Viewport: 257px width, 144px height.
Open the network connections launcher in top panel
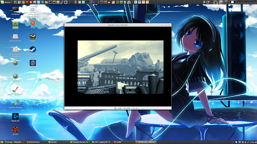point(62,2)
